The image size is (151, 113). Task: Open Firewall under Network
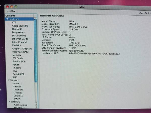pos(17,86)
